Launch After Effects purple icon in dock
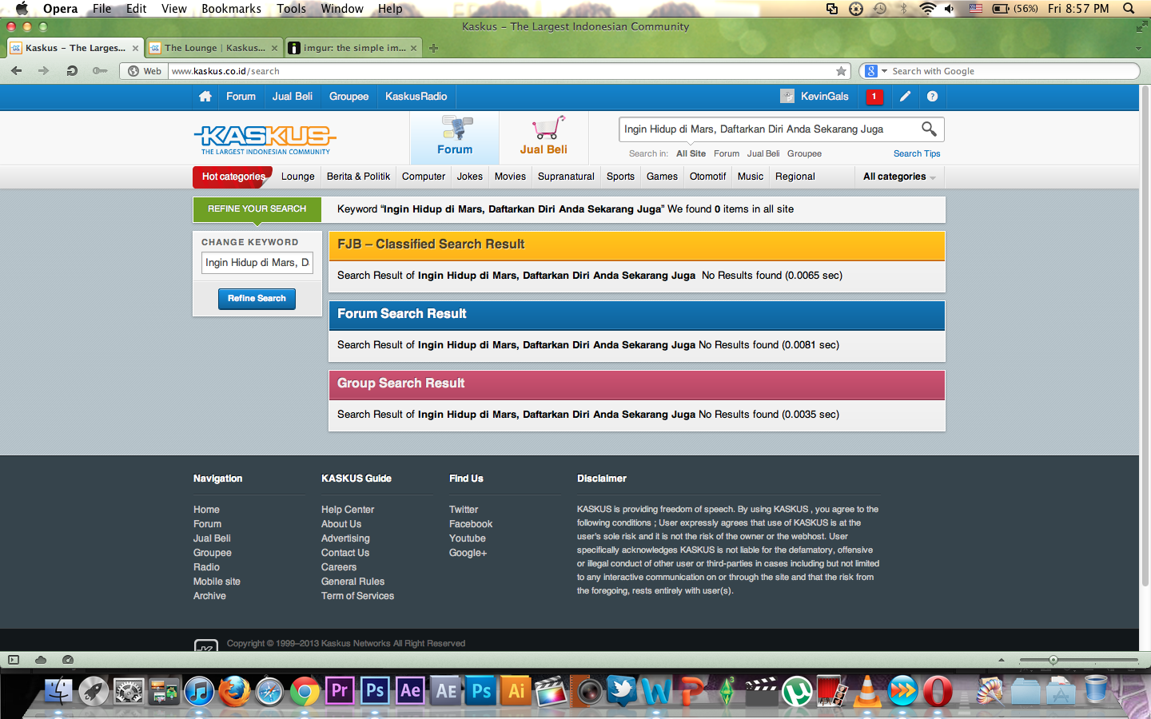This screenshot has width=1151, height=719. tap(410, 690)
